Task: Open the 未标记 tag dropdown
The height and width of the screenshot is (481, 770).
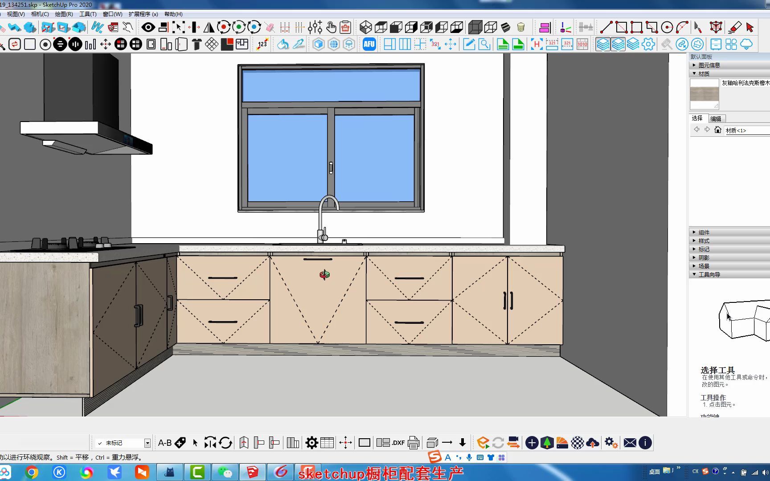Action: pos(147,443)
